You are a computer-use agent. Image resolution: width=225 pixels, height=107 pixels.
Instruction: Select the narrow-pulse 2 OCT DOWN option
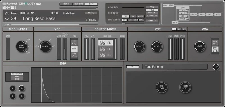tap(105, 55)
